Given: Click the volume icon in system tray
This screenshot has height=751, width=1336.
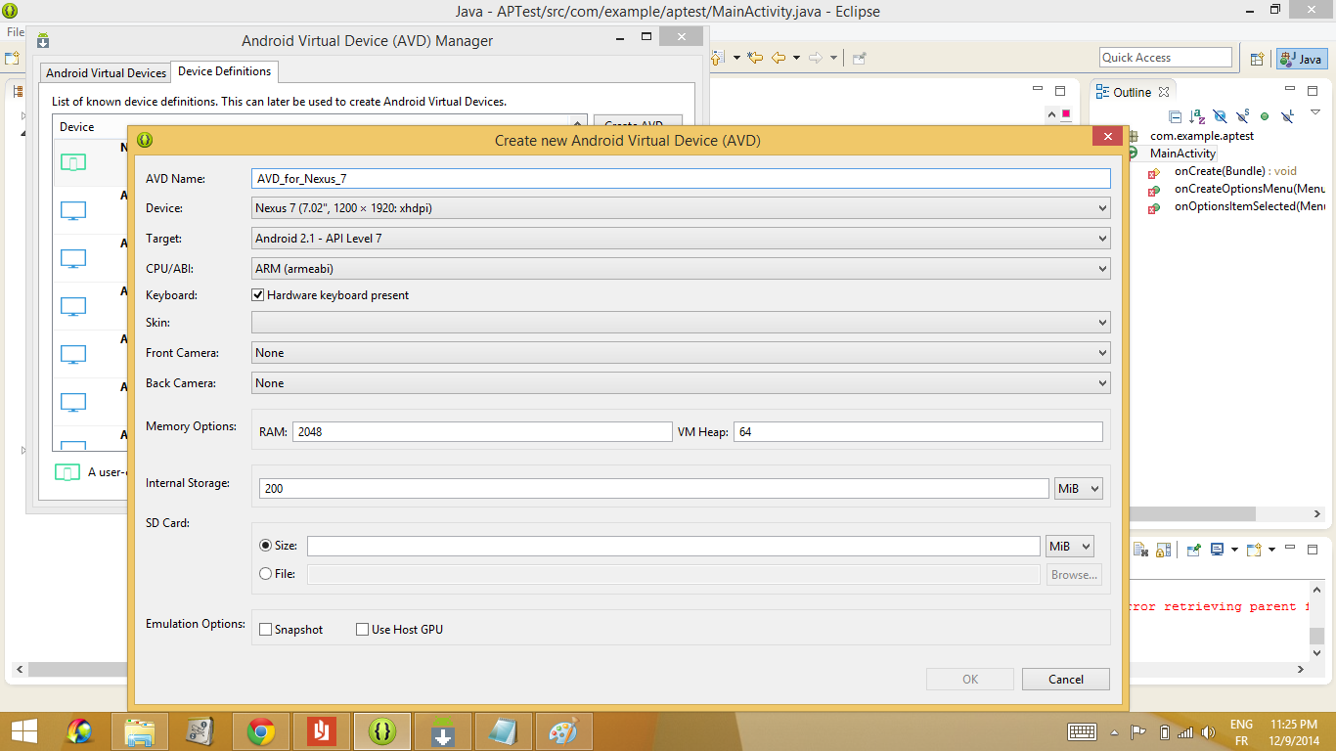Looking at the screenshot, I should [x=1210, y=731].
